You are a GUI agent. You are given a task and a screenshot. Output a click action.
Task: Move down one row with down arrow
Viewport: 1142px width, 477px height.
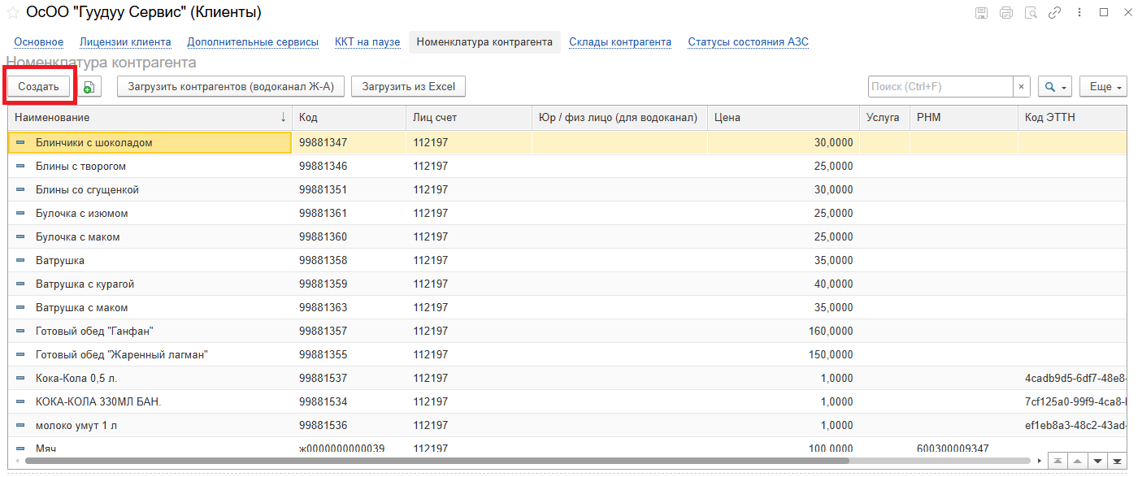(1097, 460)
